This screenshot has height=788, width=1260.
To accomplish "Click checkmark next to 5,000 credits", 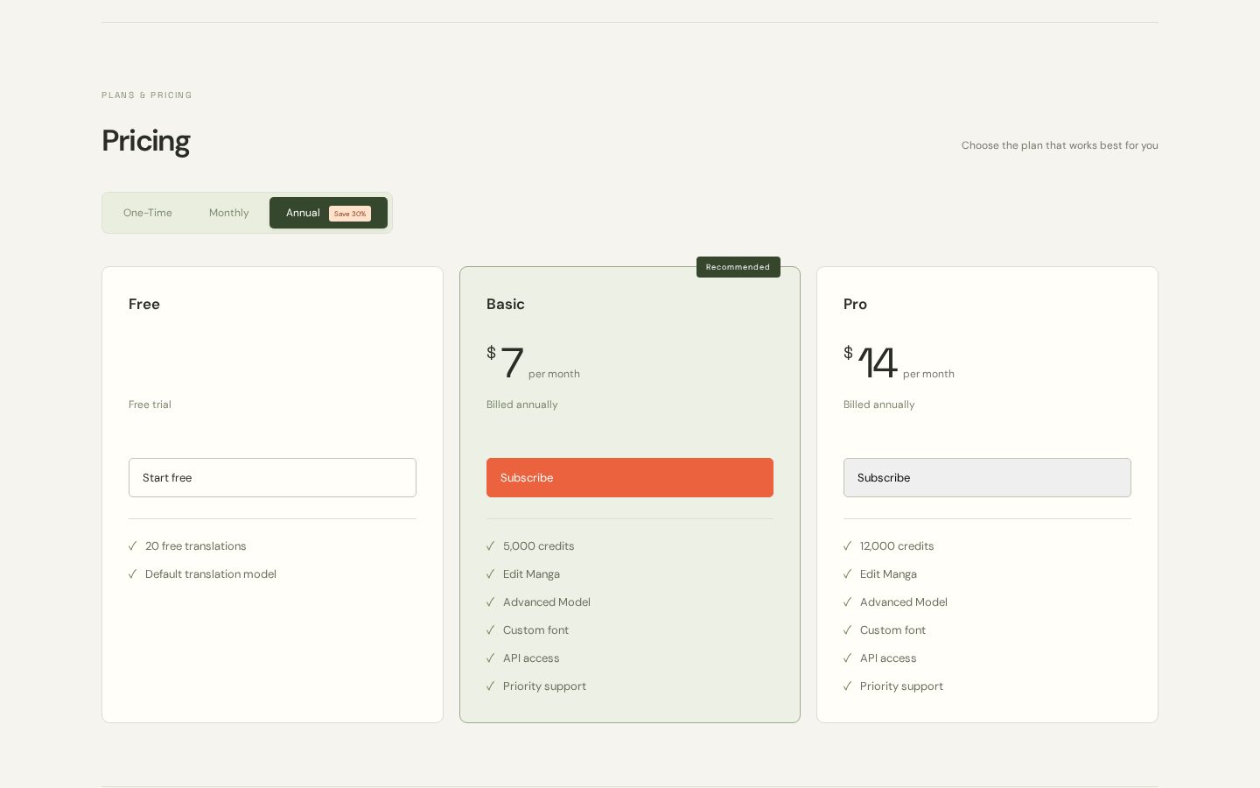I will pyautogui.click(x=491, y=545).
